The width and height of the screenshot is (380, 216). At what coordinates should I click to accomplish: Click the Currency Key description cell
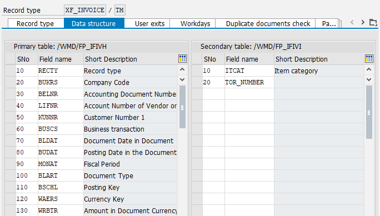tap(131, 199)
